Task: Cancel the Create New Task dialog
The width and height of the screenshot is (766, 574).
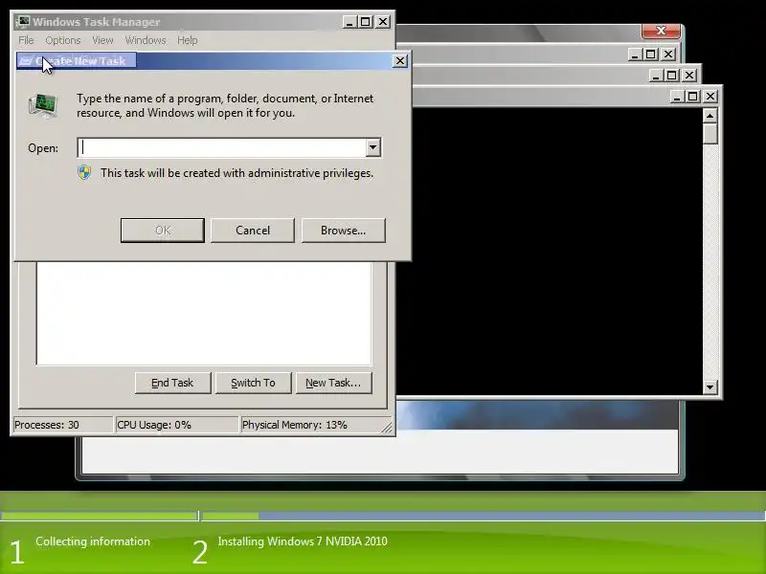Action: click(253, 231)
